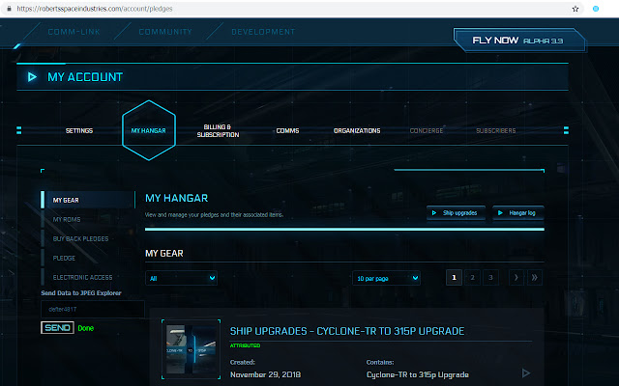Open the Community menu
The width and height of the screenshot is (619, 386).
pyautogui.click(x=165, y=32)
